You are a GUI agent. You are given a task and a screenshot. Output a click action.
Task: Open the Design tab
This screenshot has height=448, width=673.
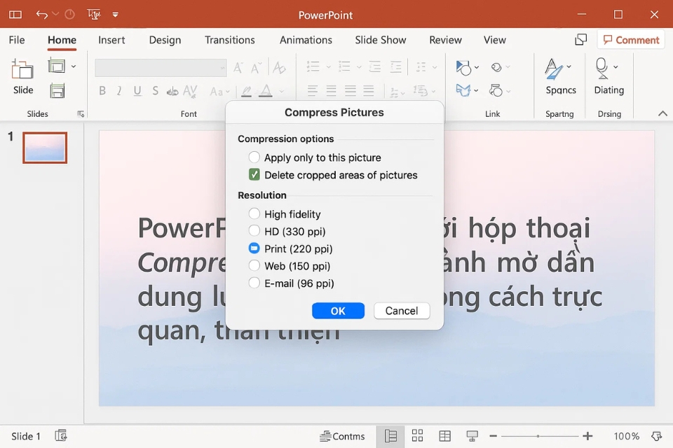[x=165, y=40]
